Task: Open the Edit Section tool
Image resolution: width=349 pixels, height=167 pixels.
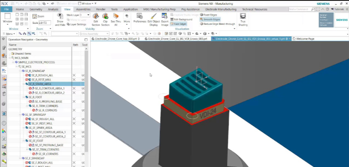Action: tap(96, 20)
